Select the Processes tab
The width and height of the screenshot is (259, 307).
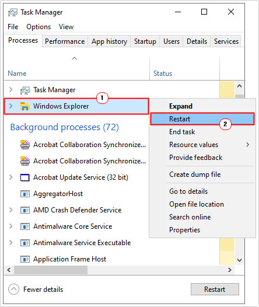click(x=23, y=40)
